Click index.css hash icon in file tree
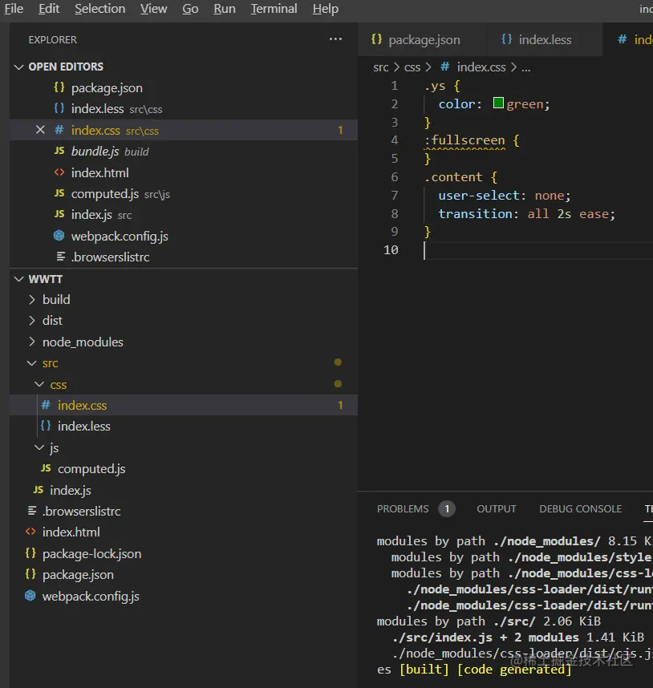The width and height of the screenshot is (653, 688). [46, 405]
